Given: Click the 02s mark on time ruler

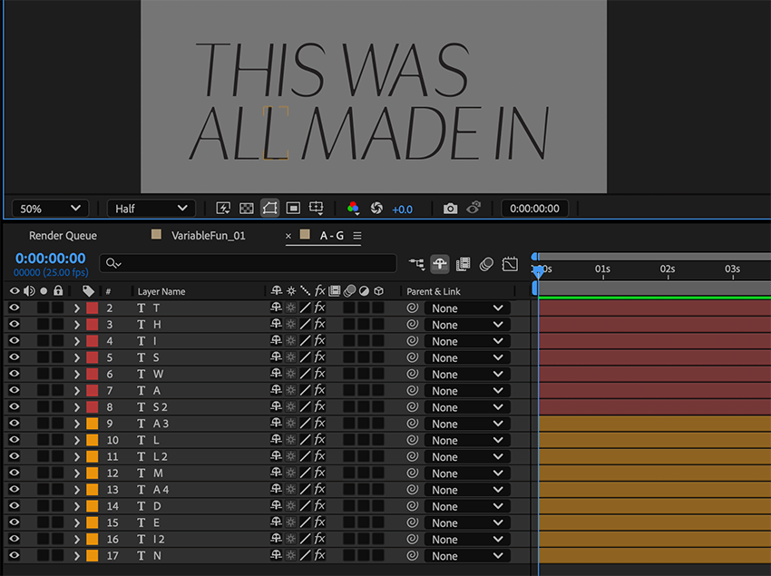Looking at the screenshot, I should [x=668, y=268].
